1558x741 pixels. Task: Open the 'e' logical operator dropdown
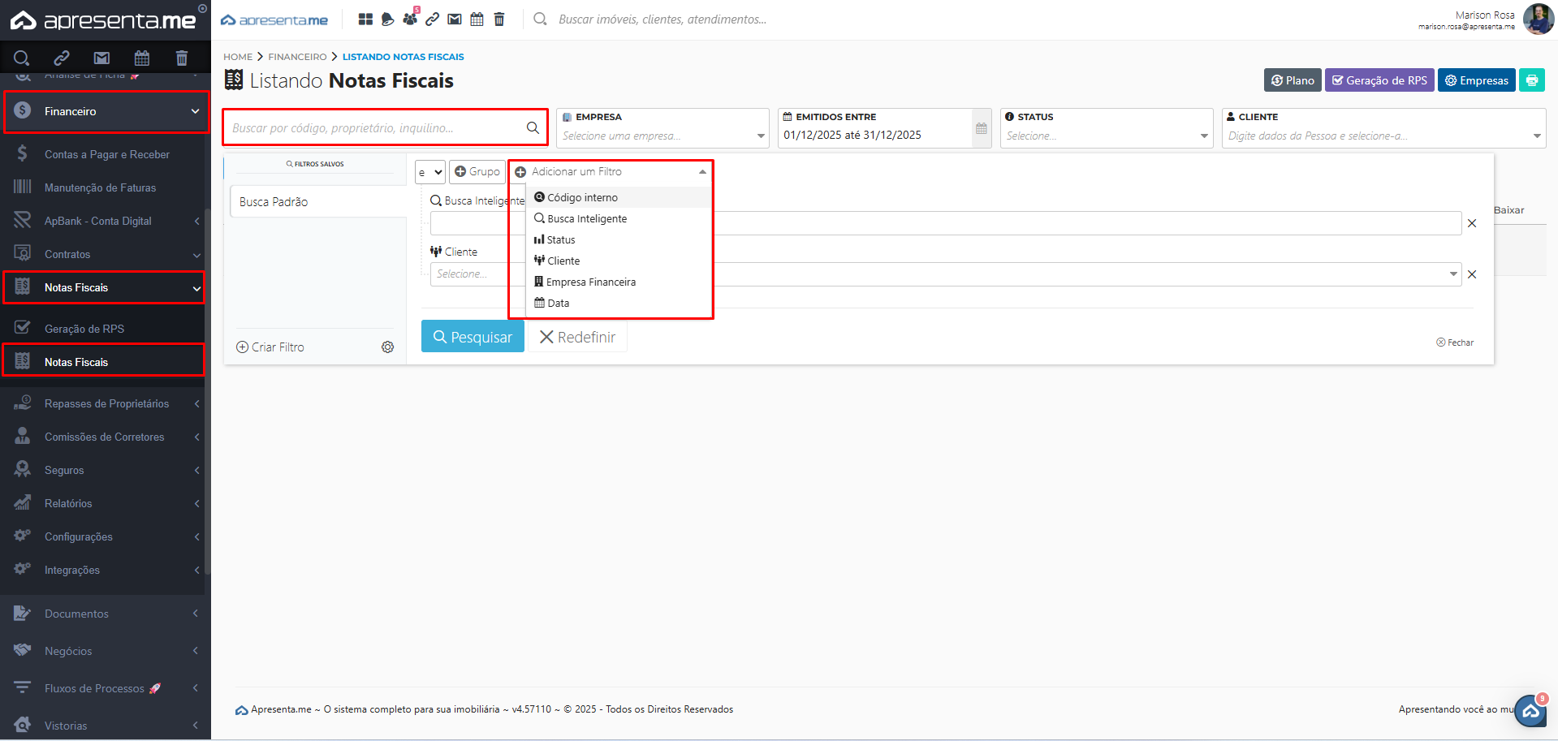[x=429, y=172]
